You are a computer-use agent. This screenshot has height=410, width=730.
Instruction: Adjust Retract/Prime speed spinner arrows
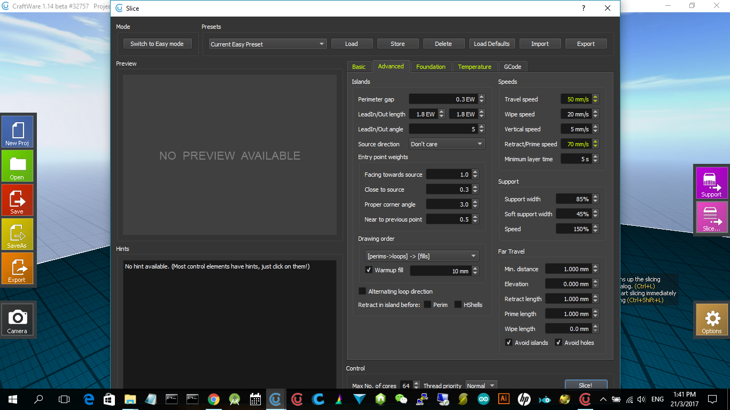point(595,144)
